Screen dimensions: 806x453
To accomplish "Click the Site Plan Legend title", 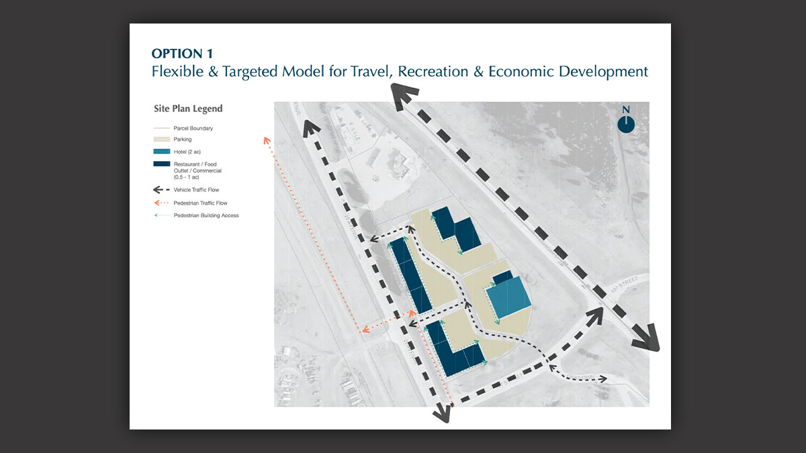I will click(187, 109).
